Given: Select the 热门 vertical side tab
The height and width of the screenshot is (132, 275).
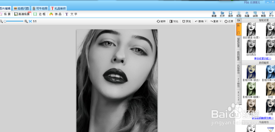Looking at the screenshot, I should click(x=238, y=29).
